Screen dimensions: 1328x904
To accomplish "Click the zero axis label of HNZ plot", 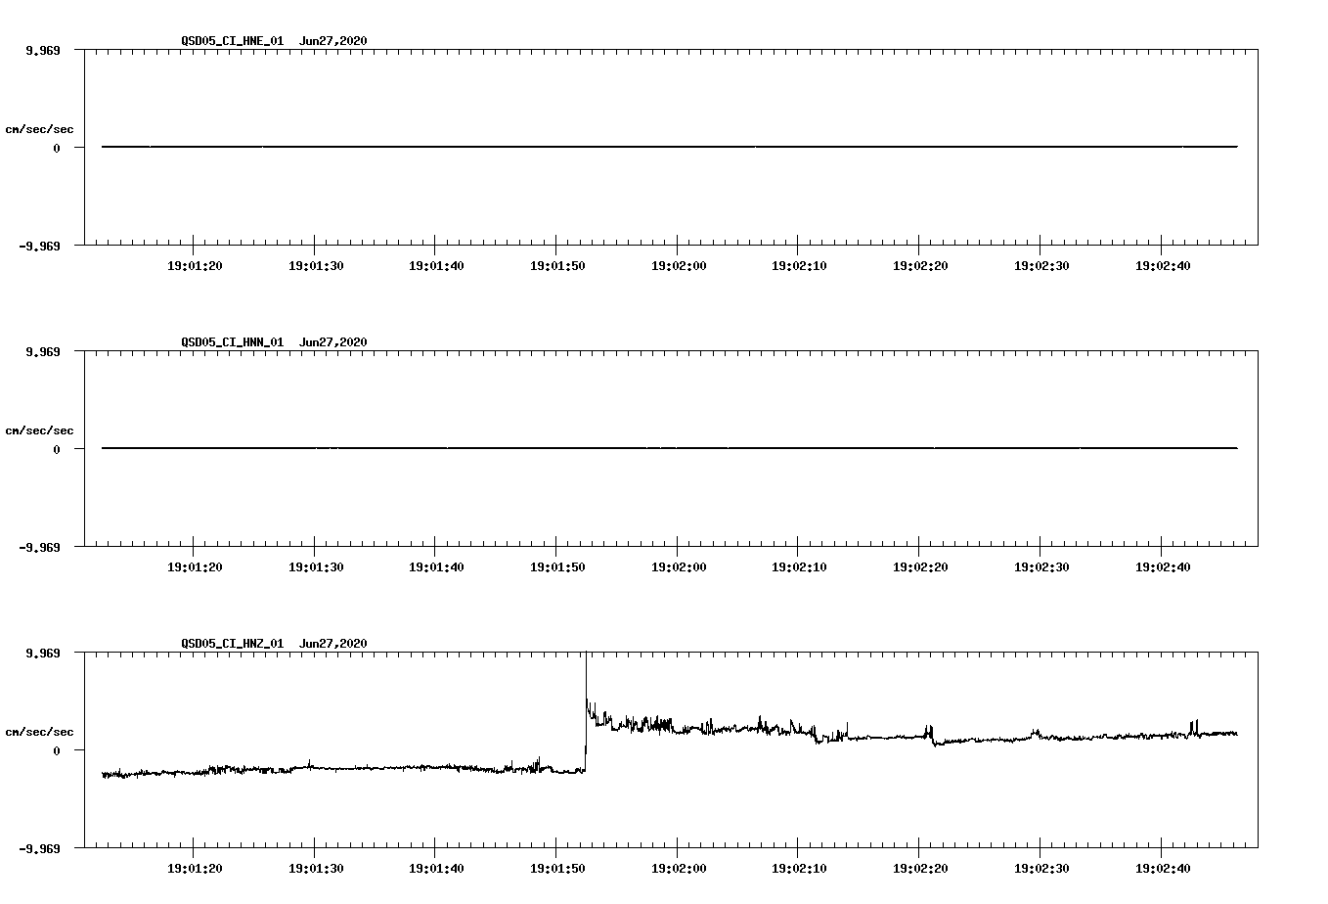I will click(x=57, y=750).
